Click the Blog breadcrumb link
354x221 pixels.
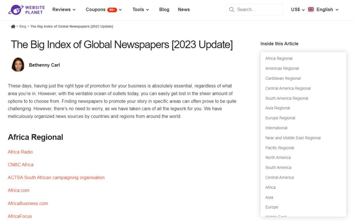23,27
